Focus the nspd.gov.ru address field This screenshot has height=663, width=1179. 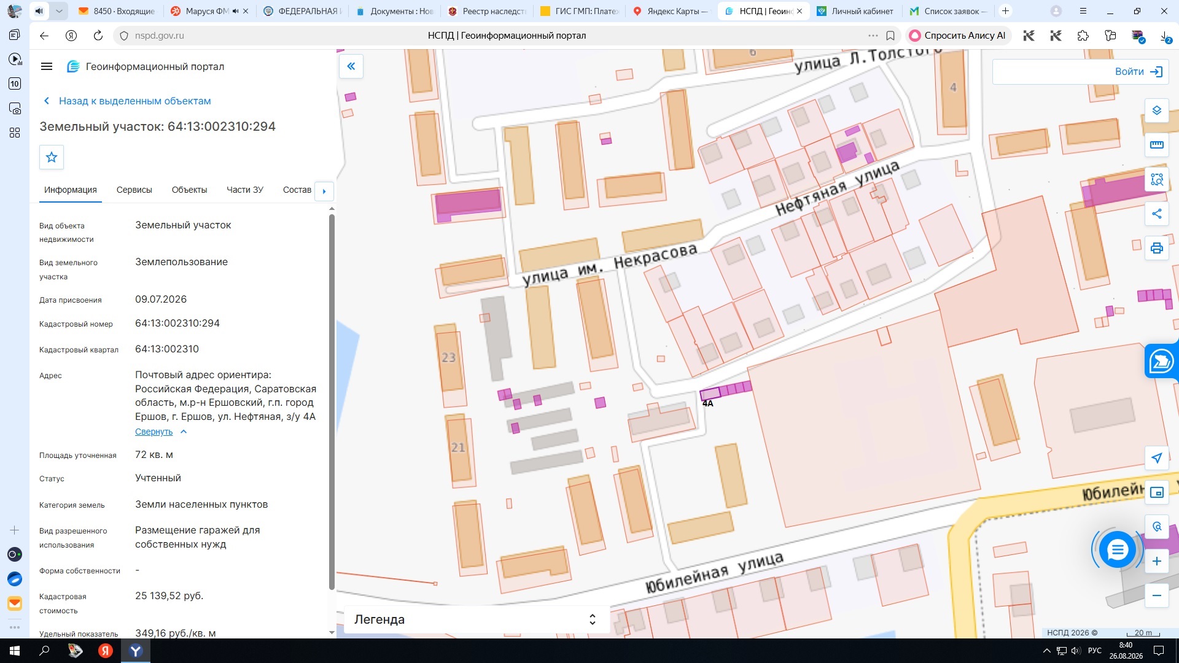159,36
